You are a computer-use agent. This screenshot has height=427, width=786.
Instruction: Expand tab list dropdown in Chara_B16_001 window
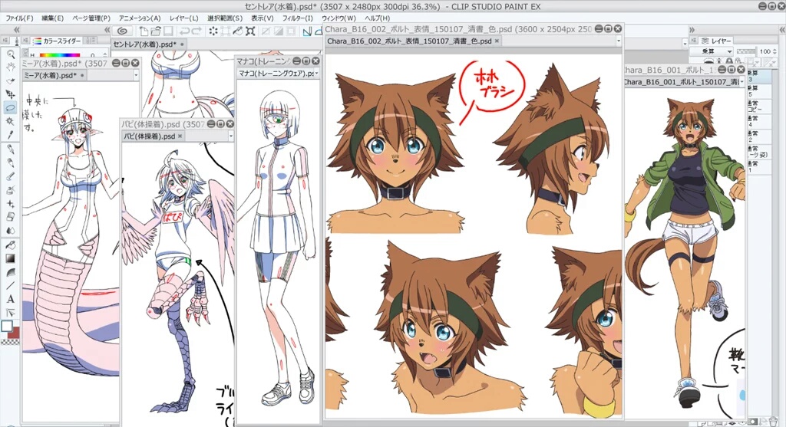[x=742, y=82]
